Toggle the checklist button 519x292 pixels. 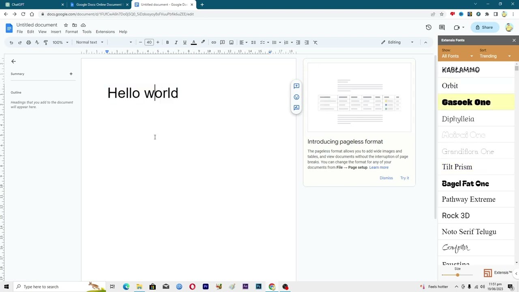tap(262, 42)
